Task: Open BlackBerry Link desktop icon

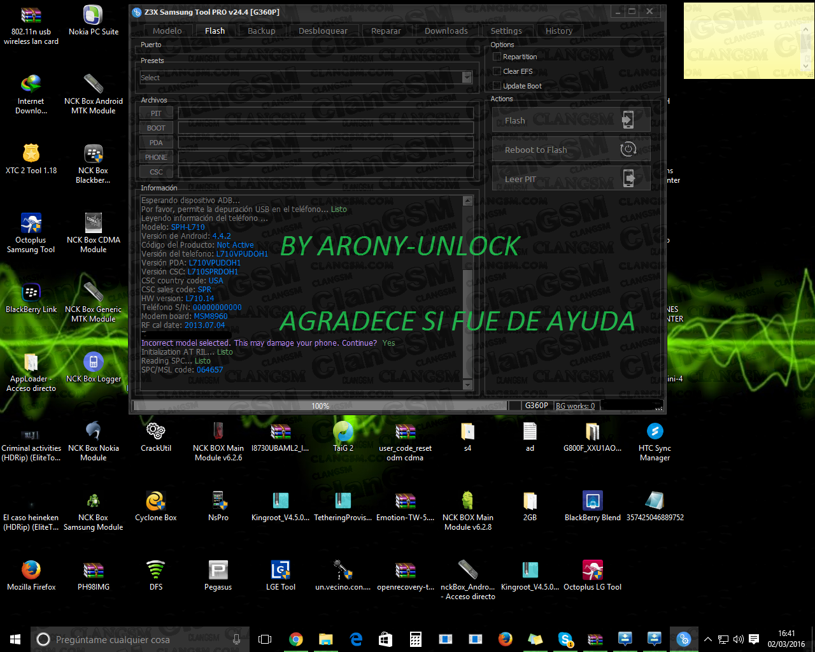Action: pyautogui.click(x=31, y=298)
